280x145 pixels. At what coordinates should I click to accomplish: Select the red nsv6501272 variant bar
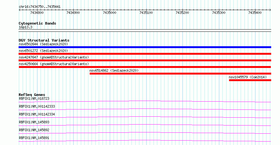click(145, 54)
